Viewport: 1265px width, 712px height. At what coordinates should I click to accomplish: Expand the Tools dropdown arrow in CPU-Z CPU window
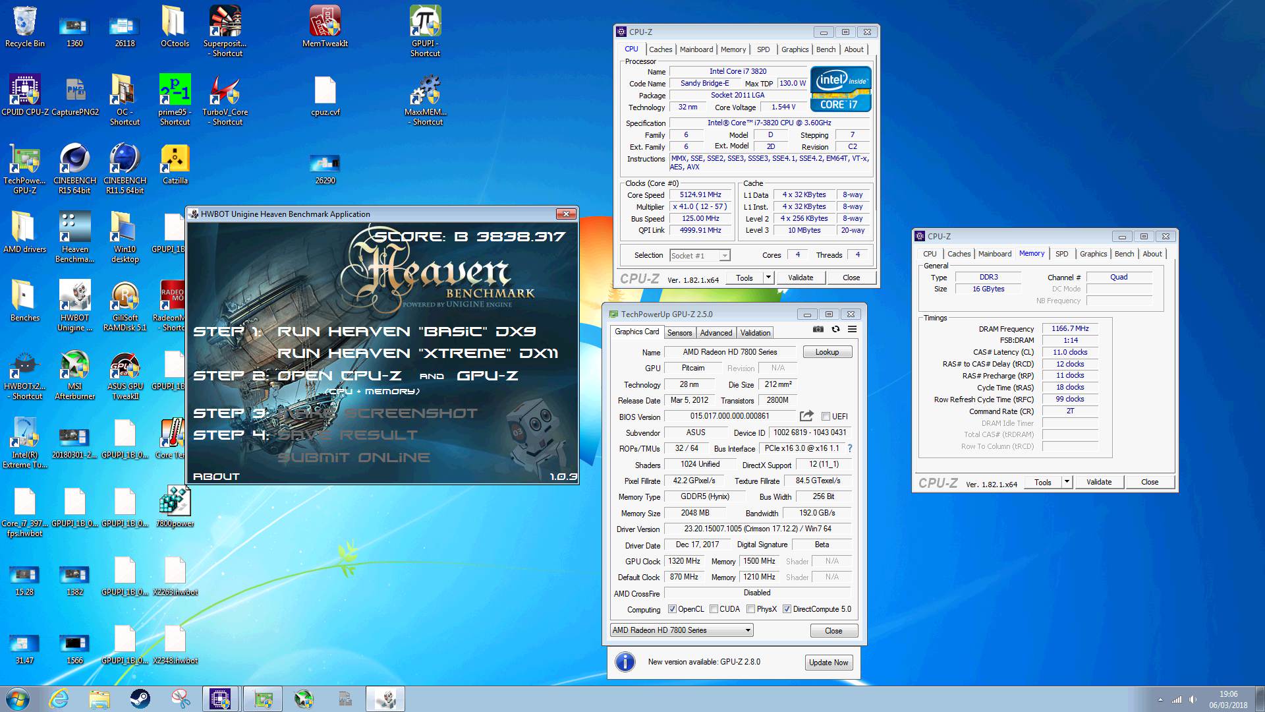pyautogui.click(x=768, y=278)
